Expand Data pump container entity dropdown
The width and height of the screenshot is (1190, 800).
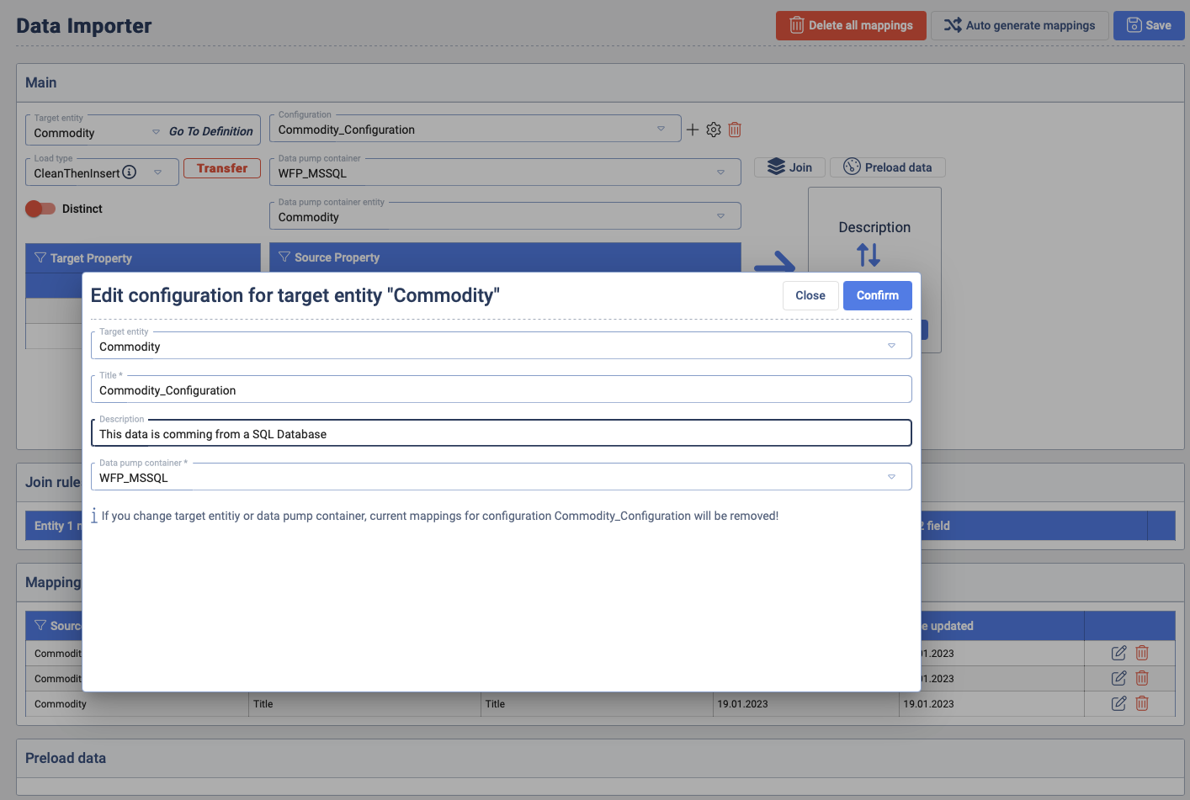tap(505, 216)
